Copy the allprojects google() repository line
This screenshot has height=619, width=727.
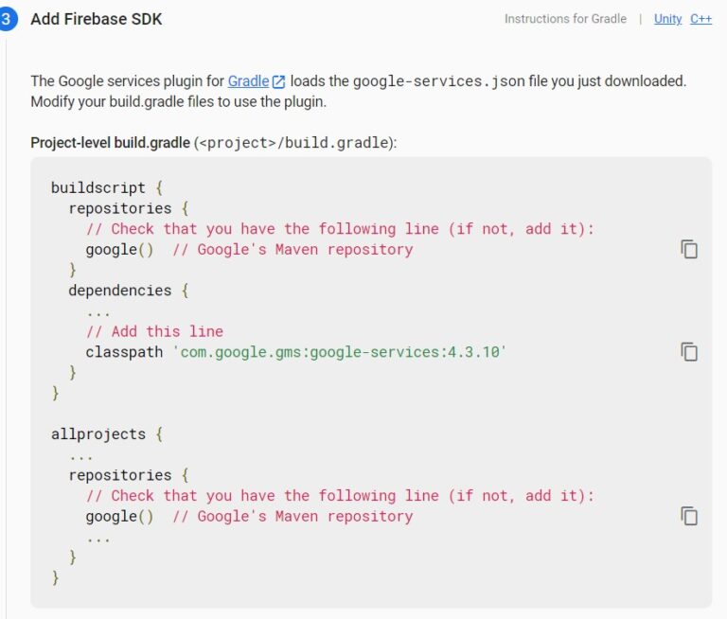[689, 516]
